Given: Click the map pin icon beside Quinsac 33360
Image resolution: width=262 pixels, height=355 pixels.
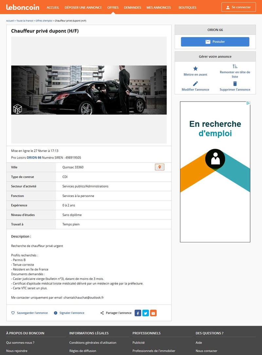Looking at the screenshot, I should click(159, 167).
